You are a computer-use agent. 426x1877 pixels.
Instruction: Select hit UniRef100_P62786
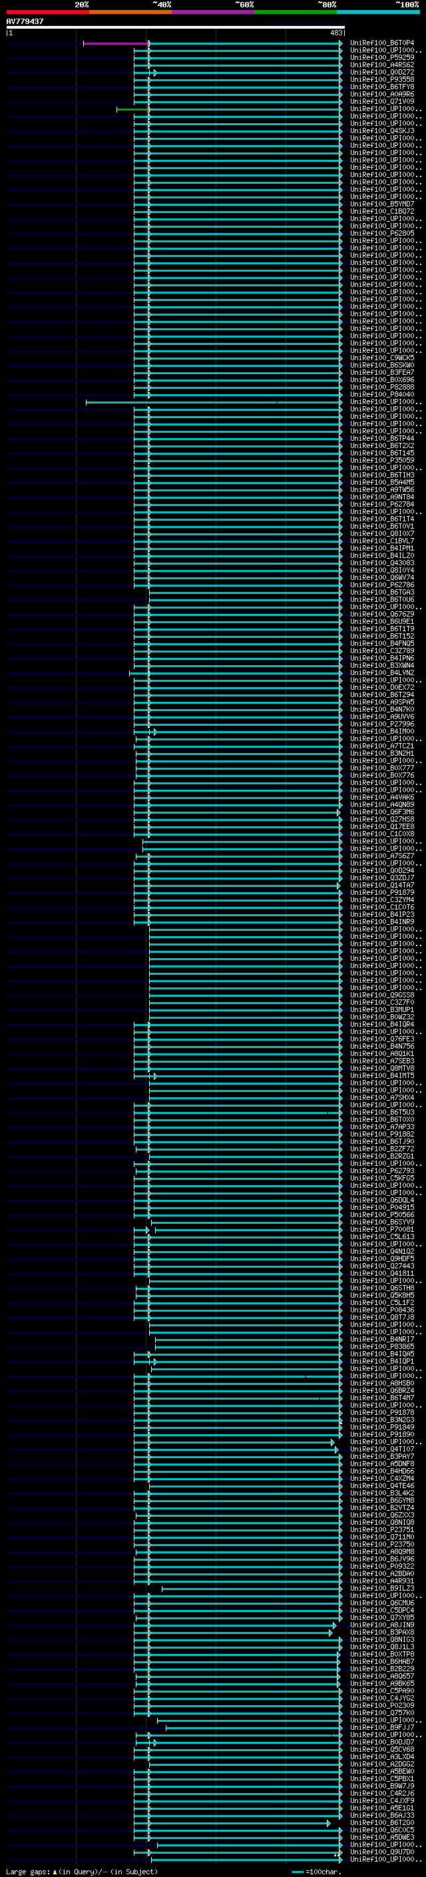[x=381, y=585]
